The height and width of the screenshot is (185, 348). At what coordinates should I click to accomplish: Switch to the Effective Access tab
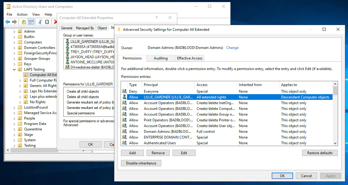(x=190, y=58)
